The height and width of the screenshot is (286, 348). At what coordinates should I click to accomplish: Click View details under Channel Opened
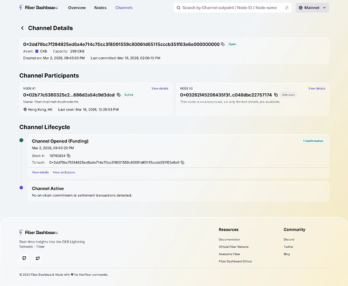[x=40, y=172]
